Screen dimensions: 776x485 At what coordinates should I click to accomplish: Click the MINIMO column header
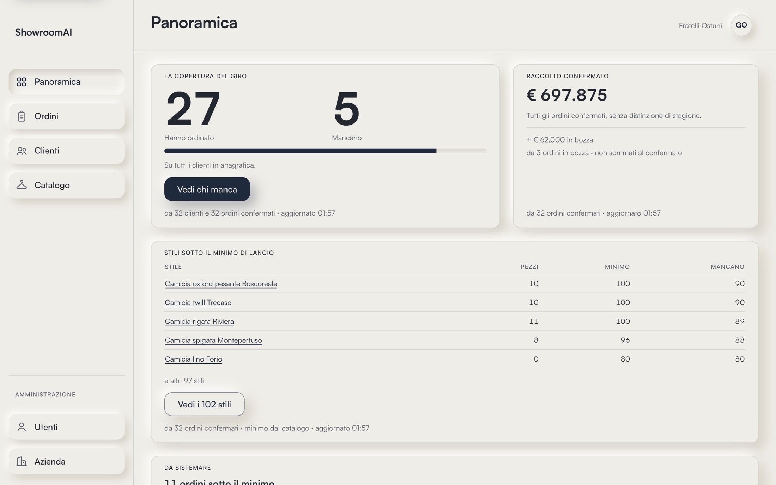(x=617, y=267)
